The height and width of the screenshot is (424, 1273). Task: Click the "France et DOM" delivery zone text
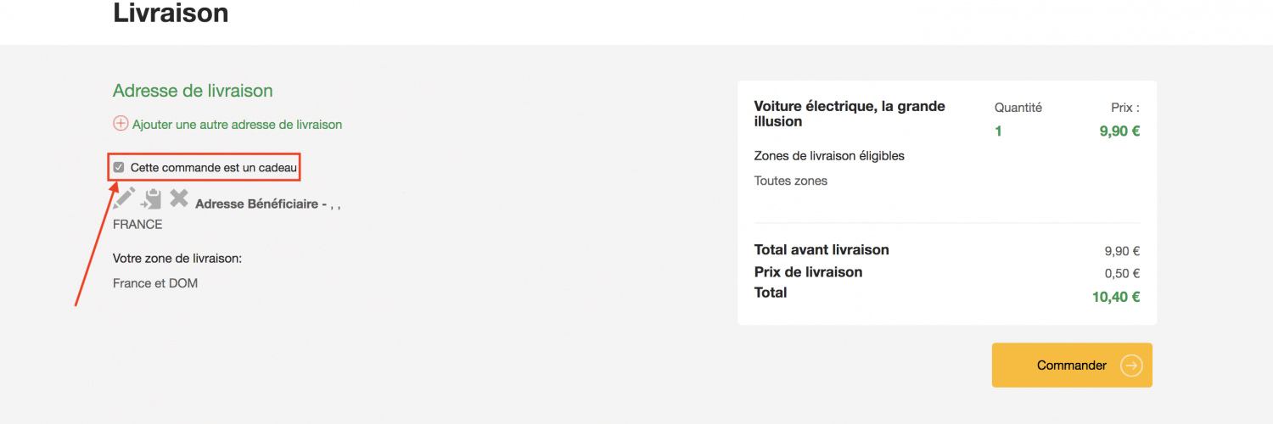(155, 283)
